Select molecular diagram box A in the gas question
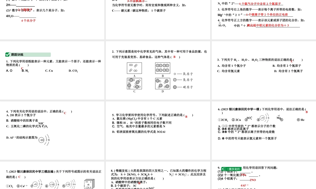Image resolution: width=316 pixels, height=189 pixels. point(134,68)
